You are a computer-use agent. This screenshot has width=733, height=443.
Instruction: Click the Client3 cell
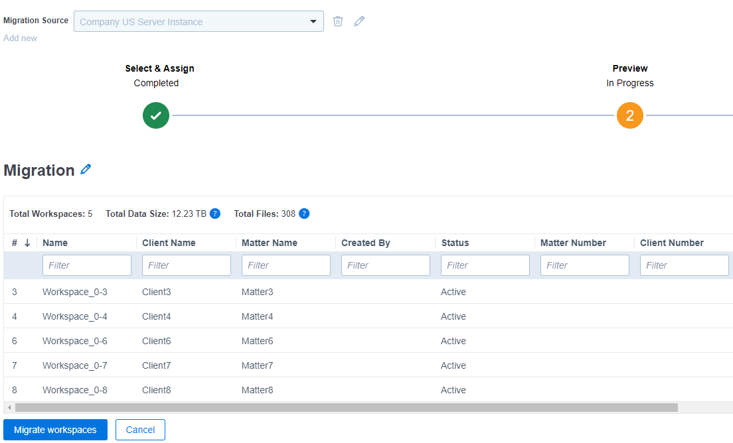tap(157, 292)
